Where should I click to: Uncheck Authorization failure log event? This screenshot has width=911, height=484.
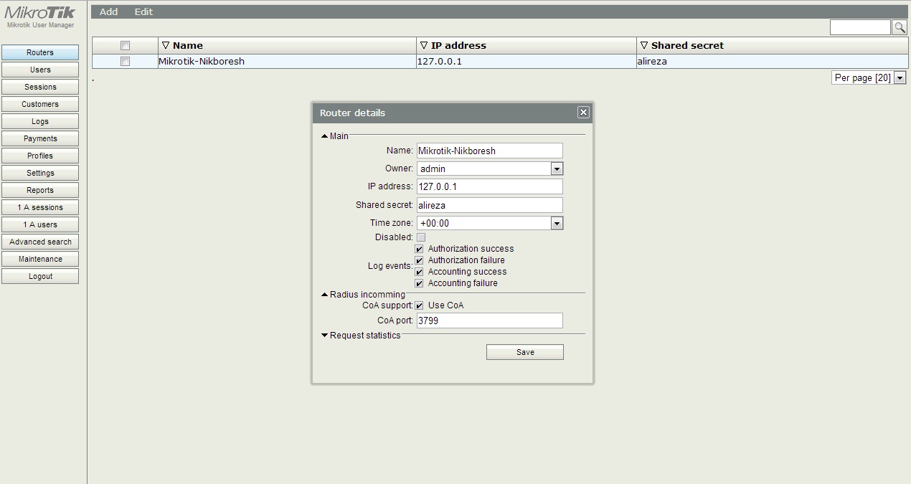[420, 260]
